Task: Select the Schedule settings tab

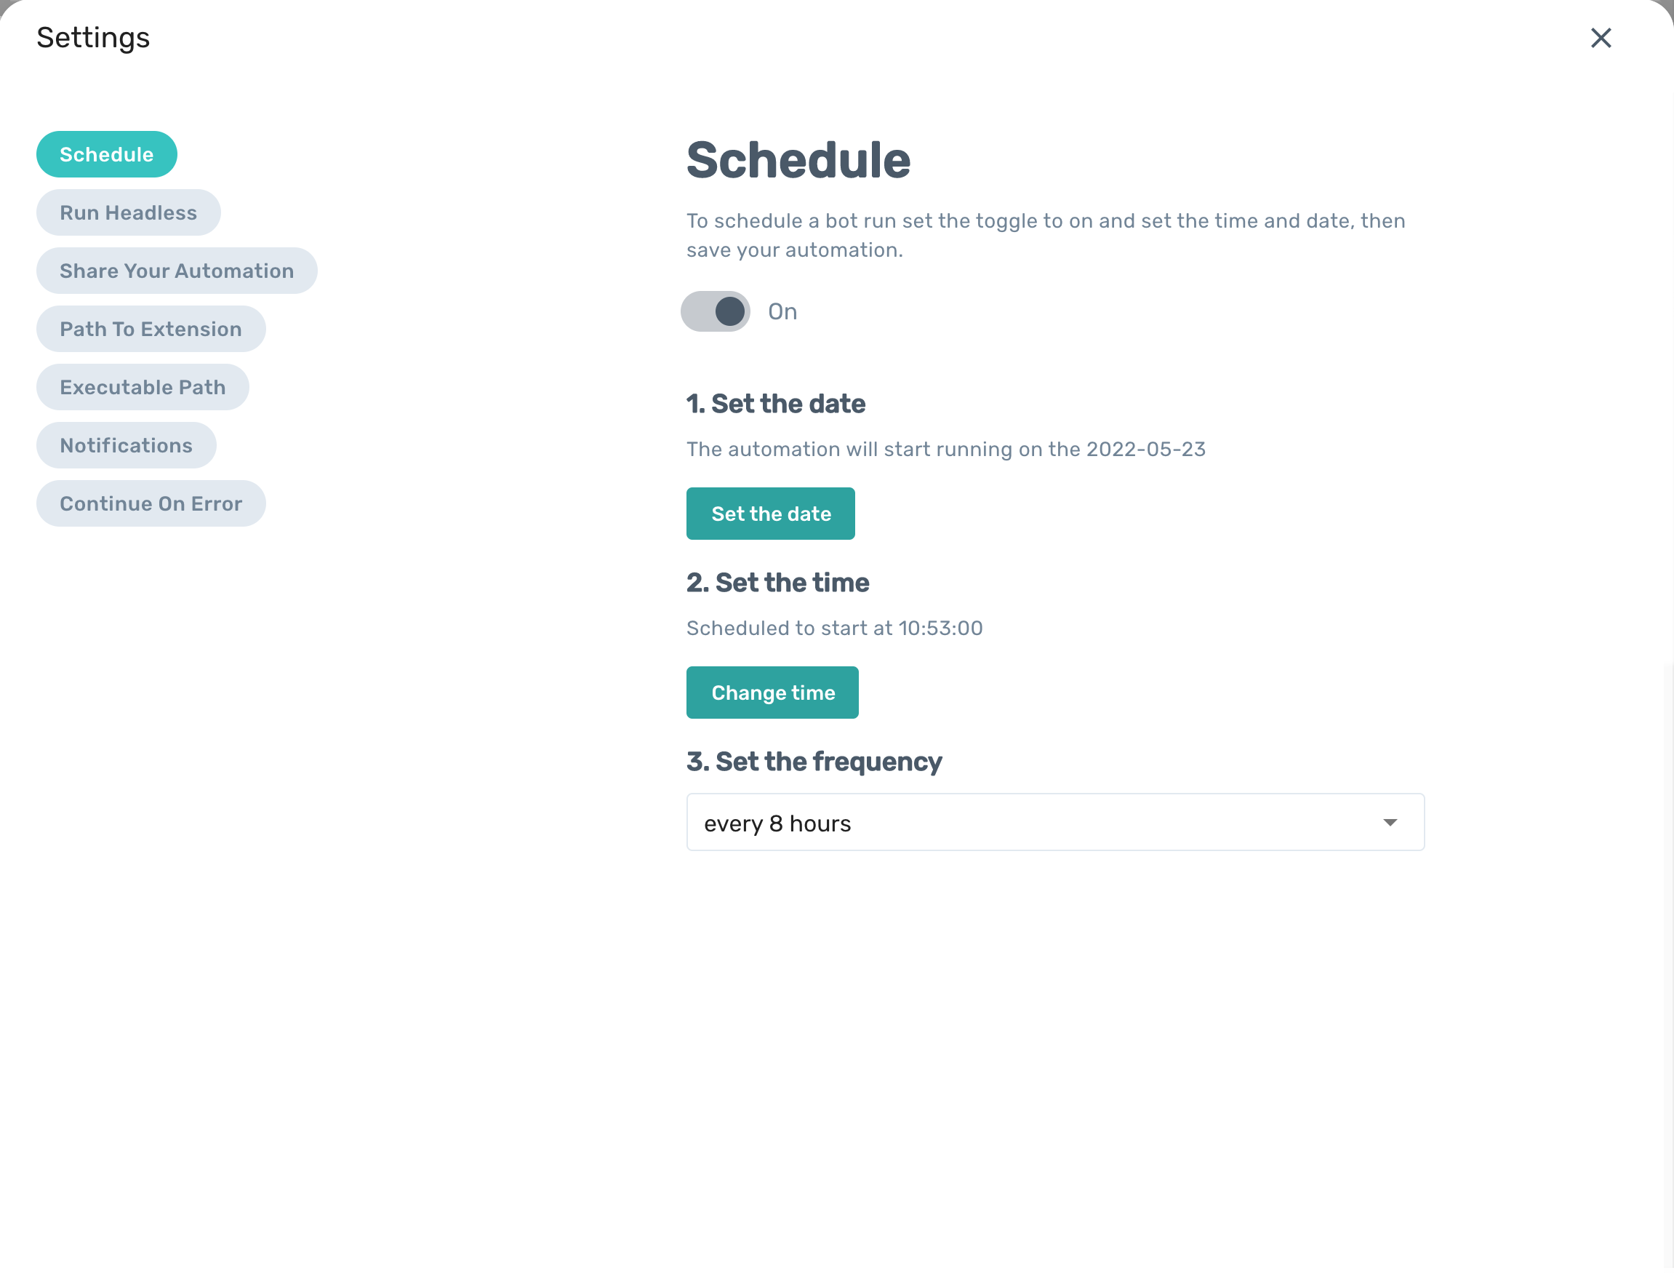Action: [106, 154]
